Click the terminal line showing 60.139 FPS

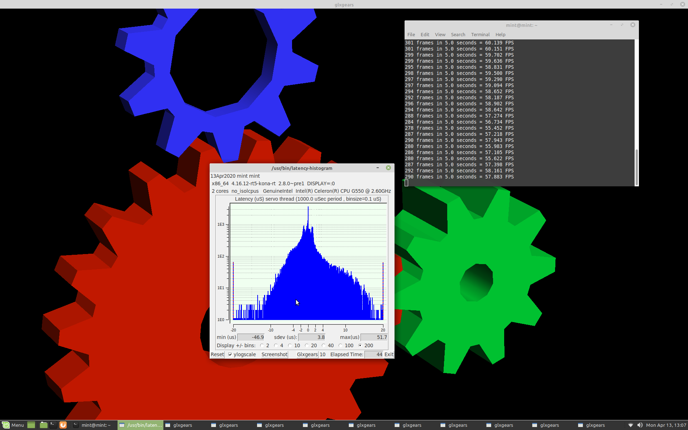point(459,43)
